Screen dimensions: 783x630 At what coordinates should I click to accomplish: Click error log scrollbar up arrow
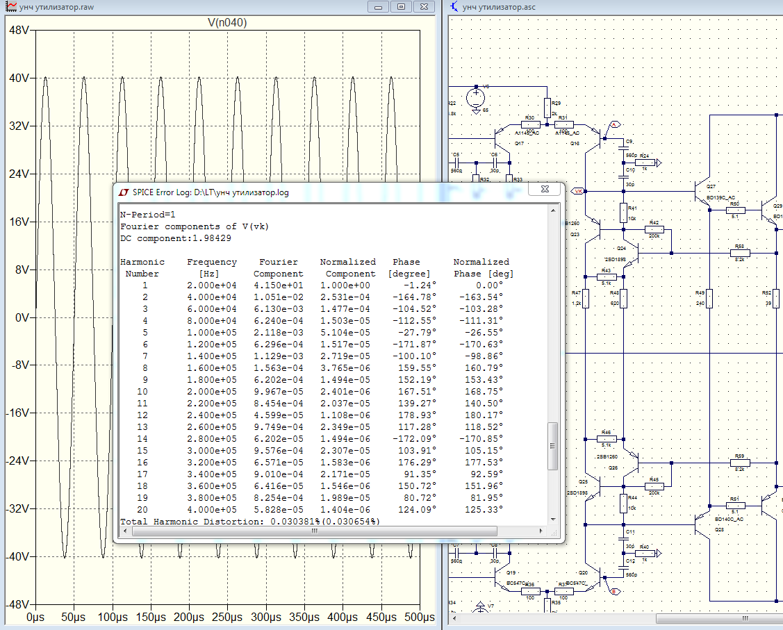click(553, 209)
